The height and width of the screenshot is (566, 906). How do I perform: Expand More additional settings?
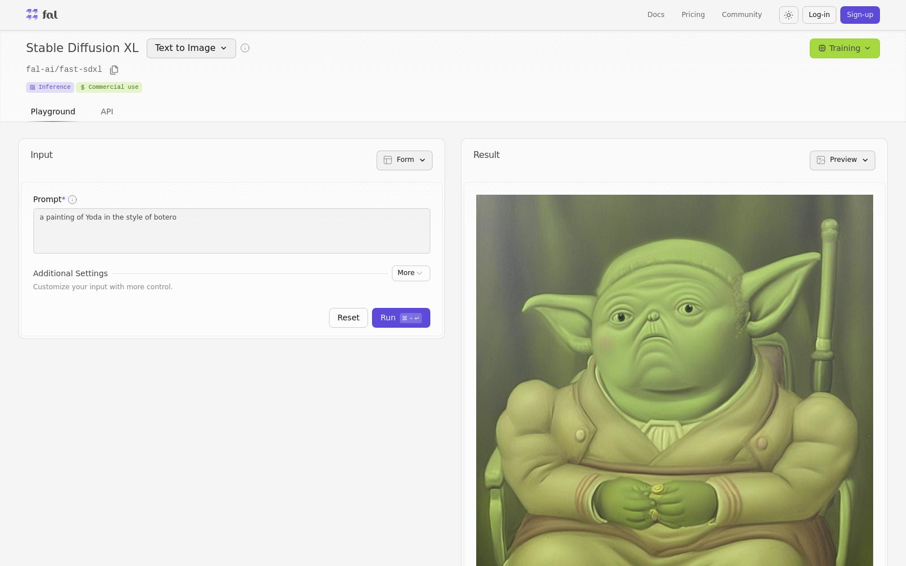(x=411, y=273)
